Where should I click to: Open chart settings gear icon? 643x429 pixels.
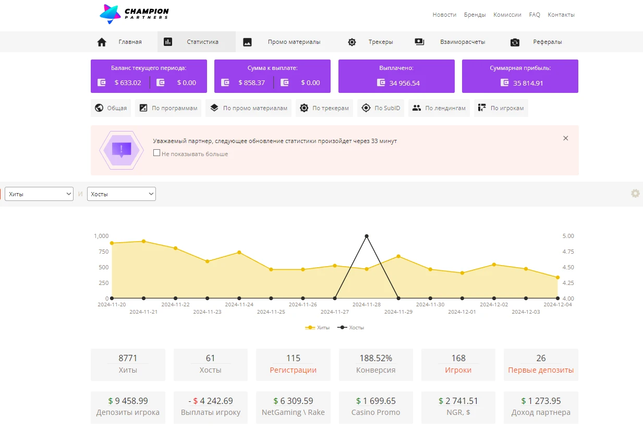pos(635,193)
